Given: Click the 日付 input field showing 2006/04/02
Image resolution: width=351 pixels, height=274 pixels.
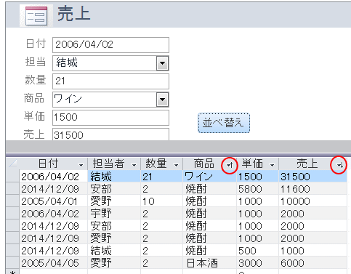Looking at the screenshot, I should [110, 45].
